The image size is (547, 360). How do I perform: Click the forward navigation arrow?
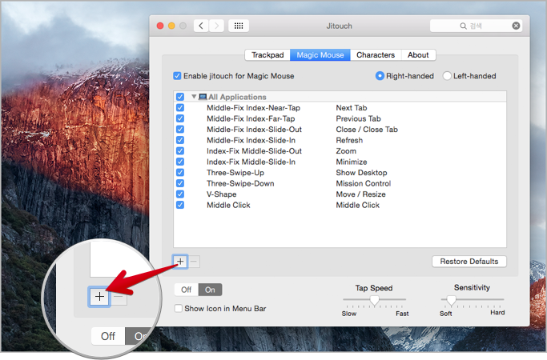216,26
